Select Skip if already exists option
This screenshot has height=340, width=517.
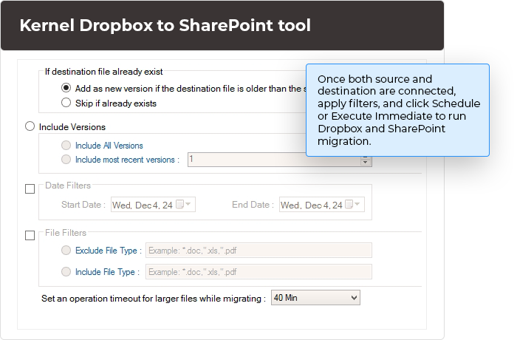point(66,103)
